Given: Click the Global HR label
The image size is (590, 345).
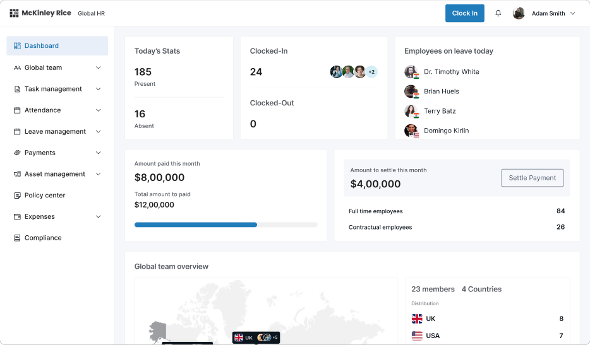Looking at the screenshot, I should (x=91, y=13).
